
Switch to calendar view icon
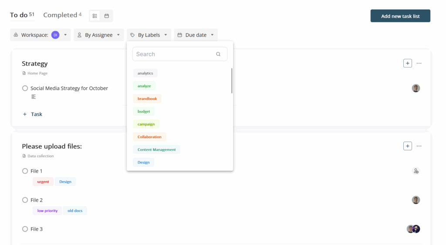click(107, 16)
